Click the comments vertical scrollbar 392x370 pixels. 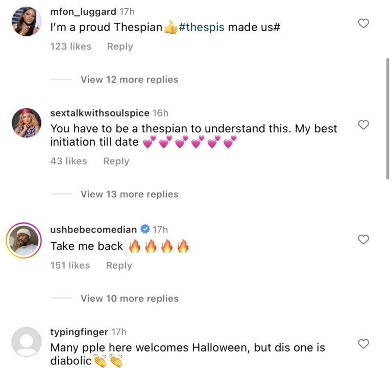[387, 118]
